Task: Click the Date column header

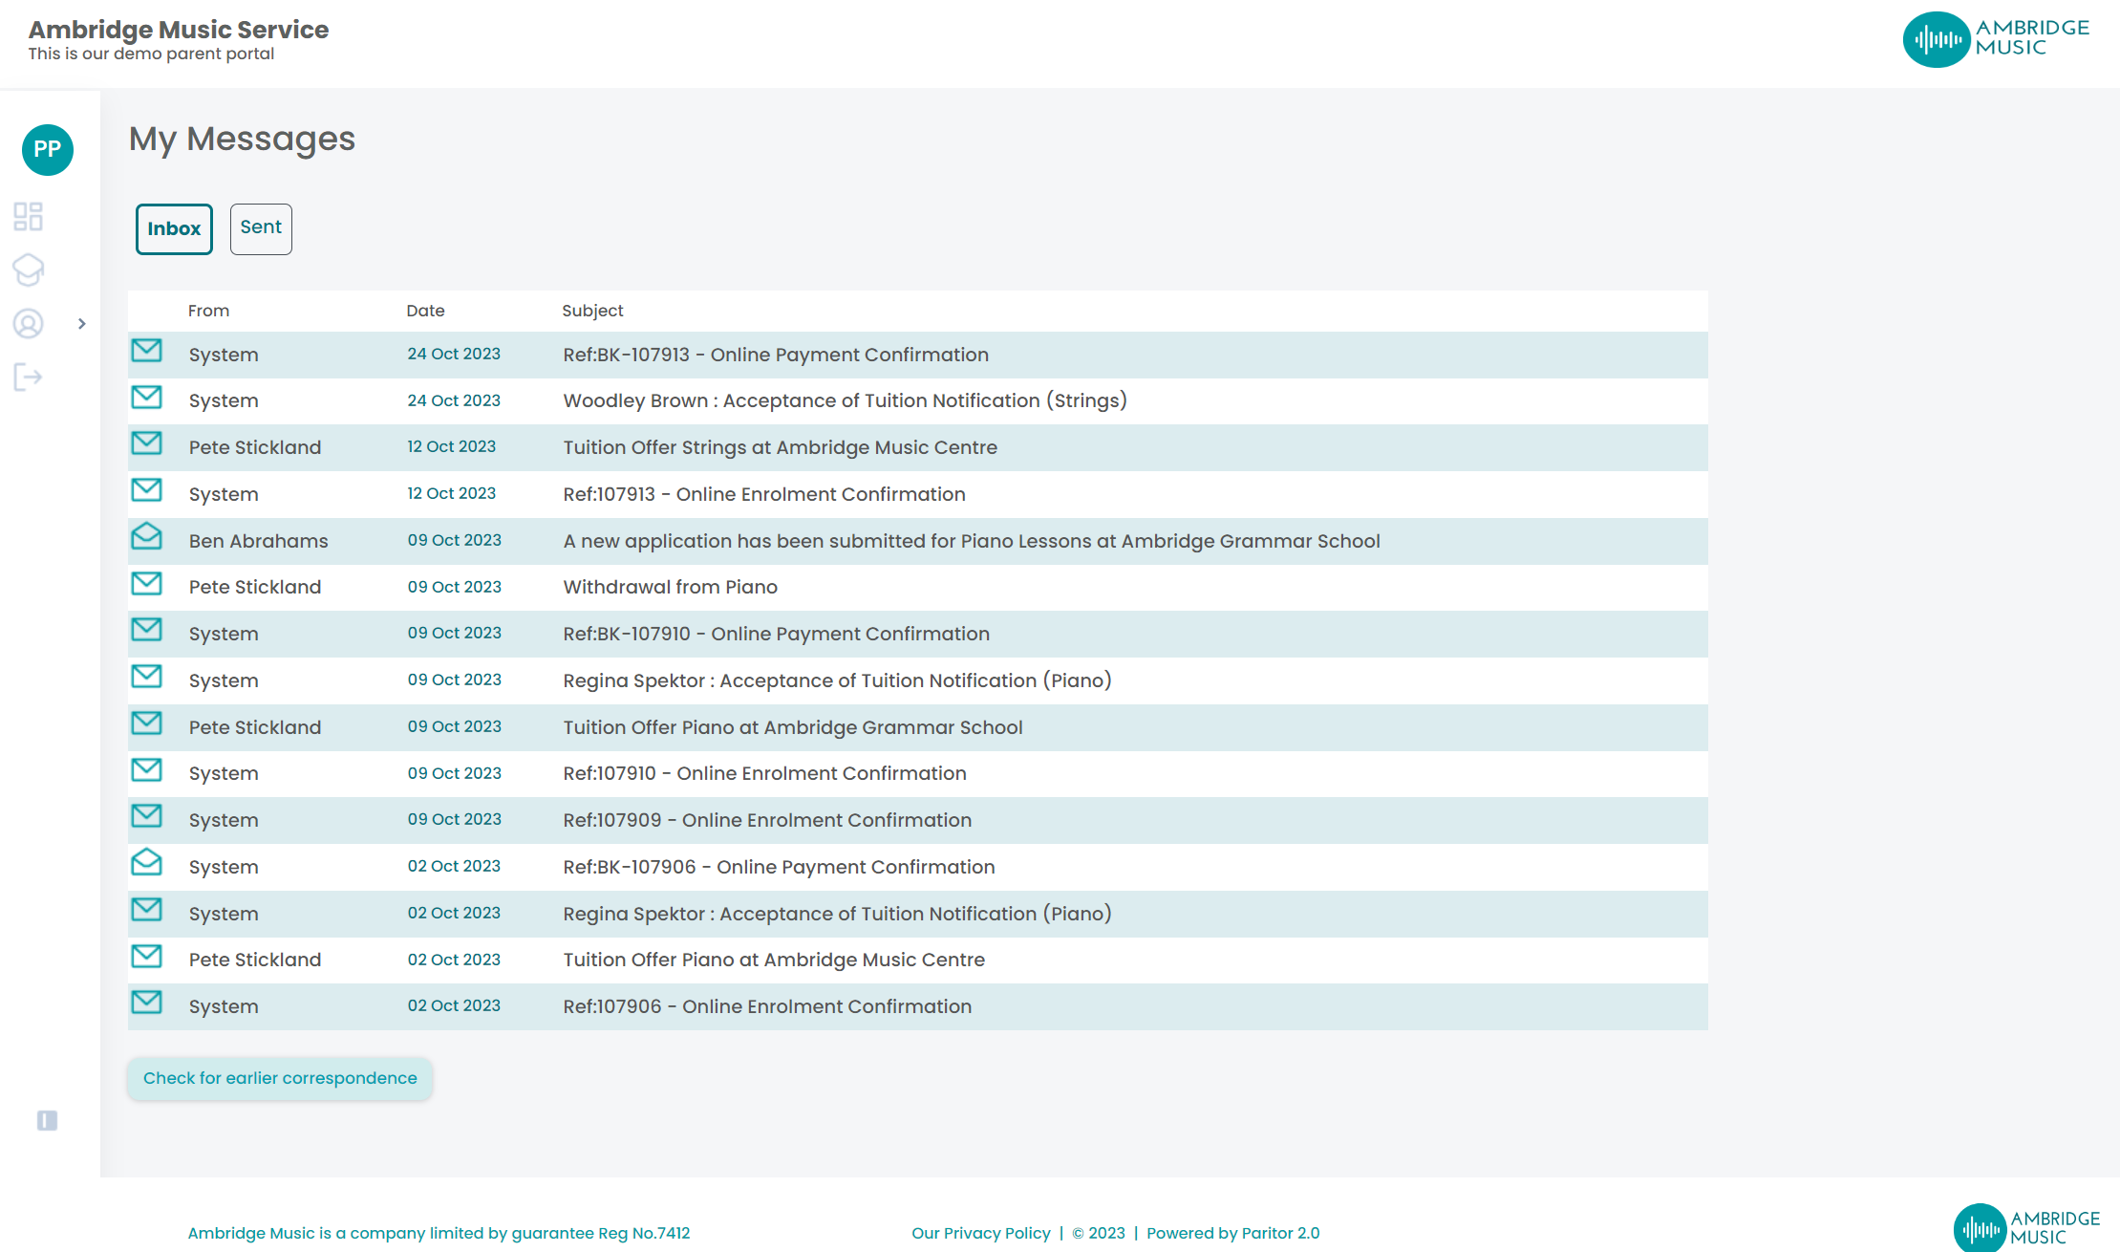Action: coord(425,312)
